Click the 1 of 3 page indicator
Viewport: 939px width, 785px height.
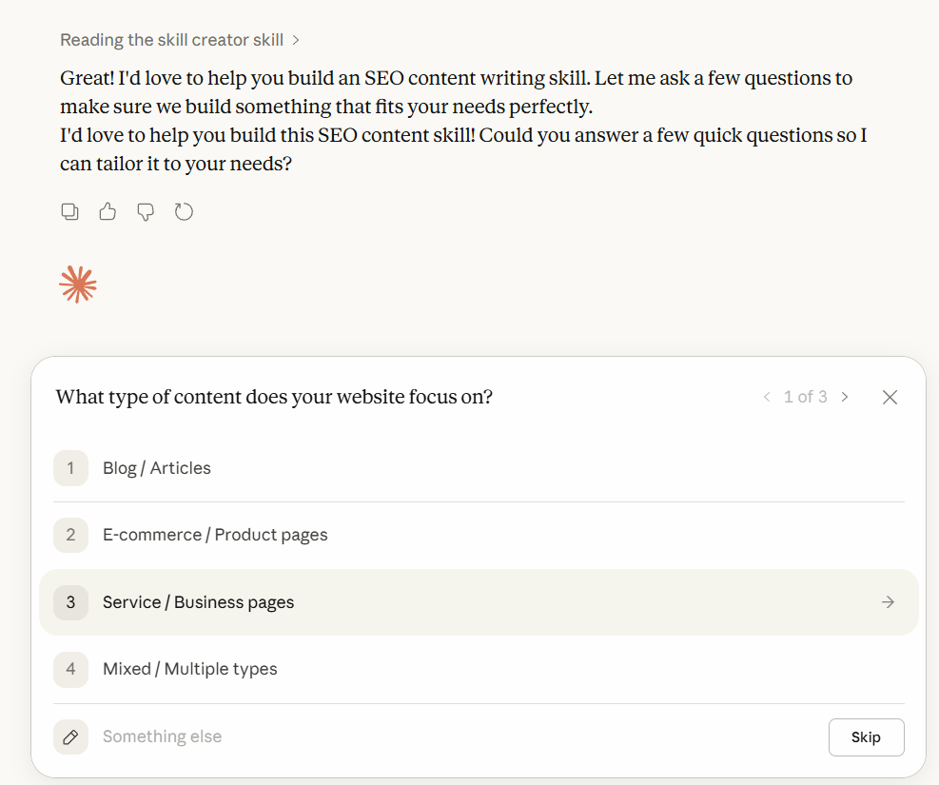[x=806, y=397]
